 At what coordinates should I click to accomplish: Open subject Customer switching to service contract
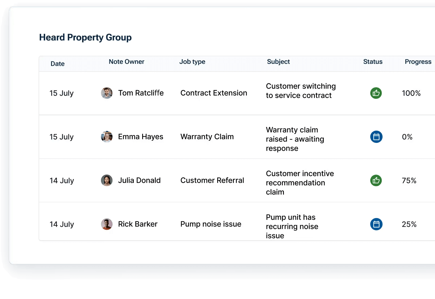click(301, 91)
